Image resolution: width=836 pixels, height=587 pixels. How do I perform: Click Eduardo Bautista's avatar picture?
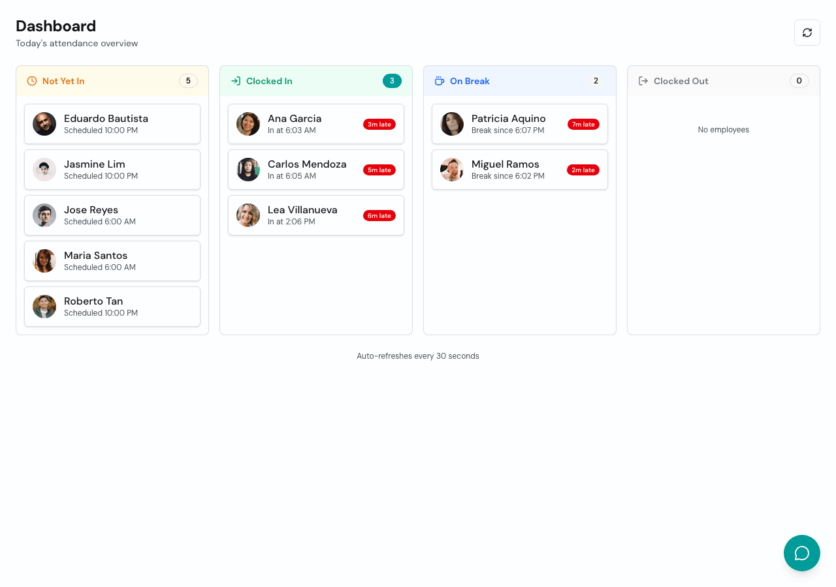tap(44, 123)
